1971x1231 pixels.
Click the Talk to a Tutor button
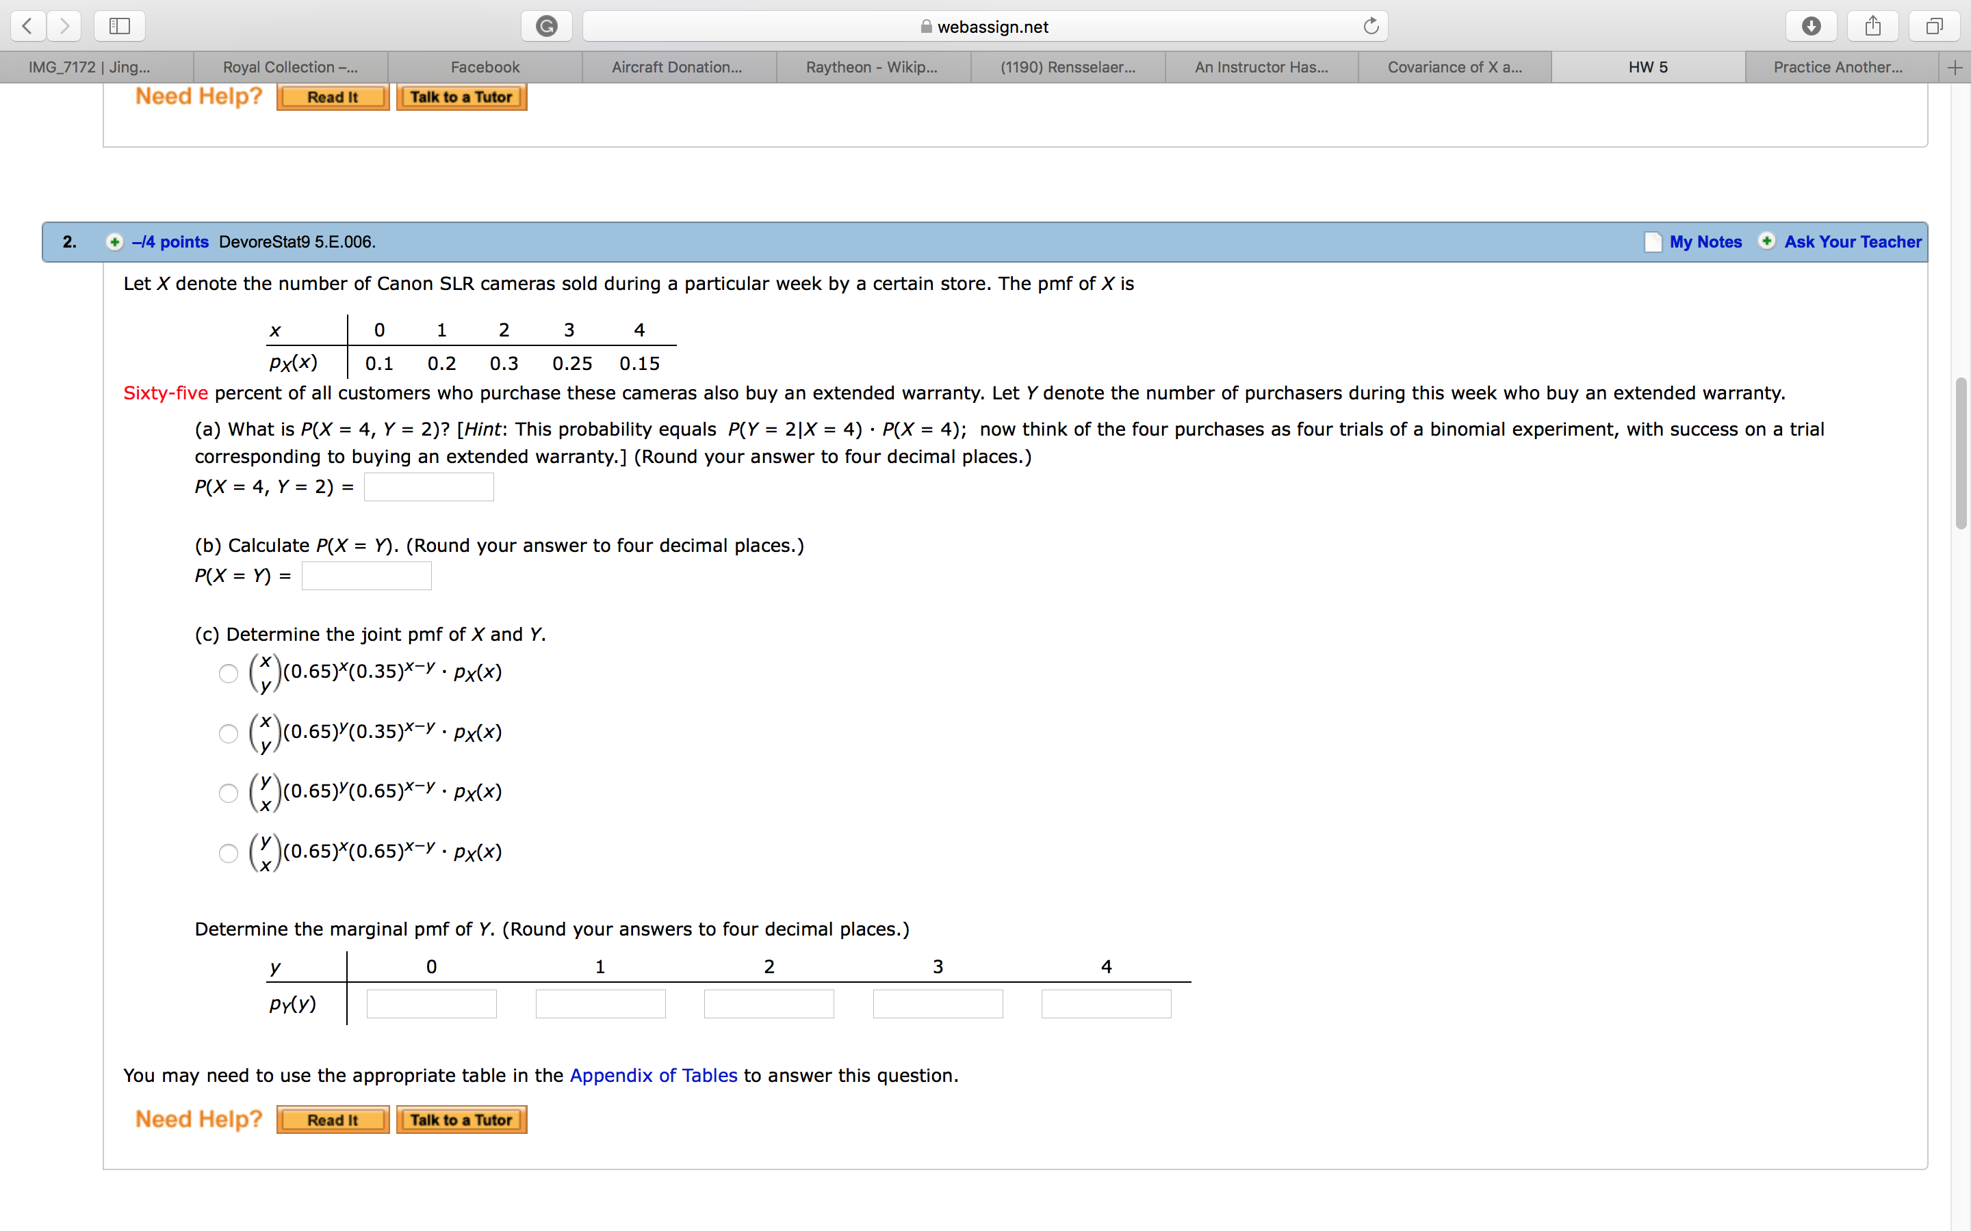click(461, 1119)
